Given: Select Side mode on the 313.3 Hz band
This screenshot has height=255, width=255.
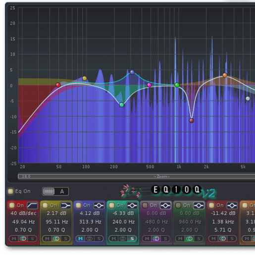Looking at the screenshot, I should (x=99, y=239).
